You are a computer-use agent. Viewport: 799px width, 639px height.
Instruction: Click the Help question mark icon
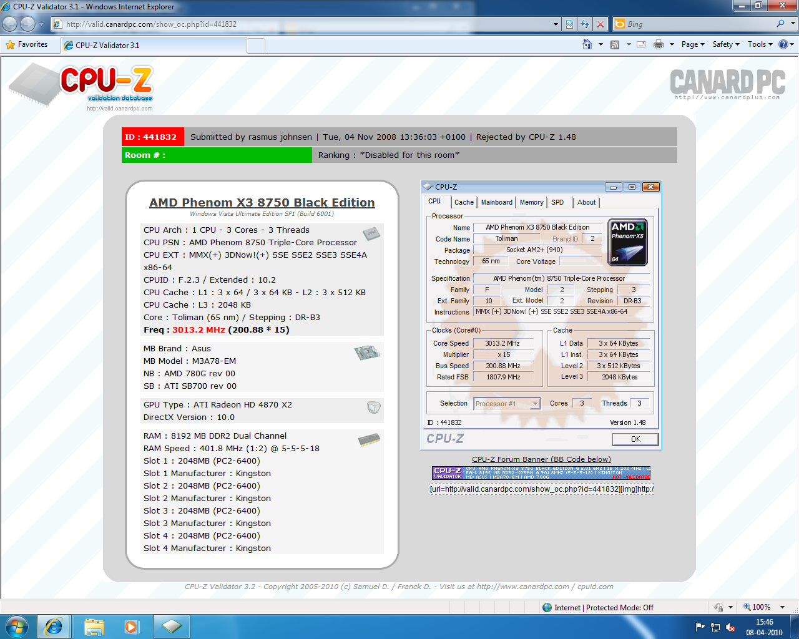(x=783, y=44)
